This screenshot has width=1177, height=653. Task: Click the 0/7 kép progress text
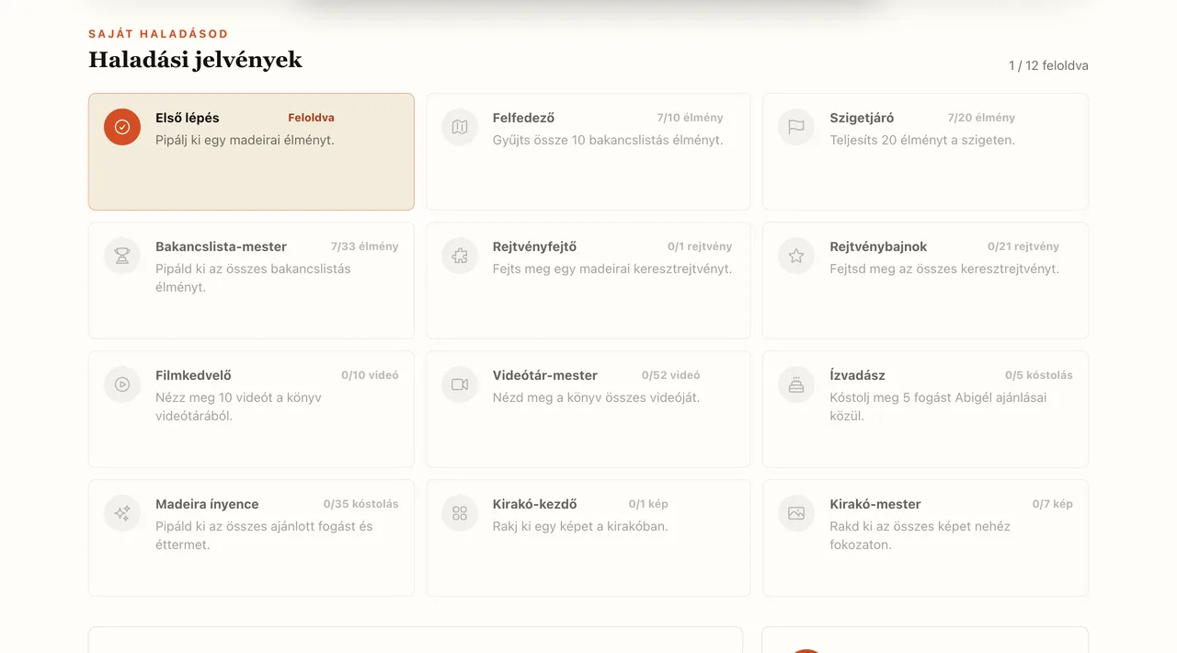1053,504
